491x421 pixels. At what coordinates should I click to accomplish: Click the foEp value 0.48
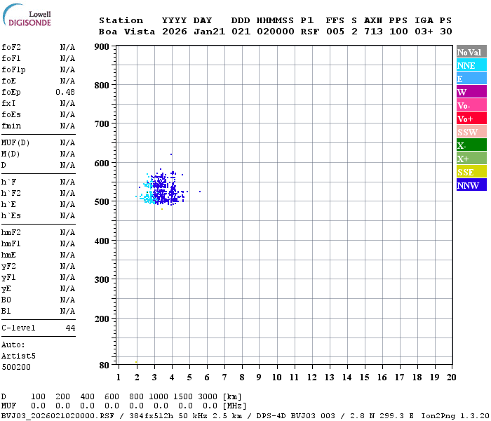(65, 92)
